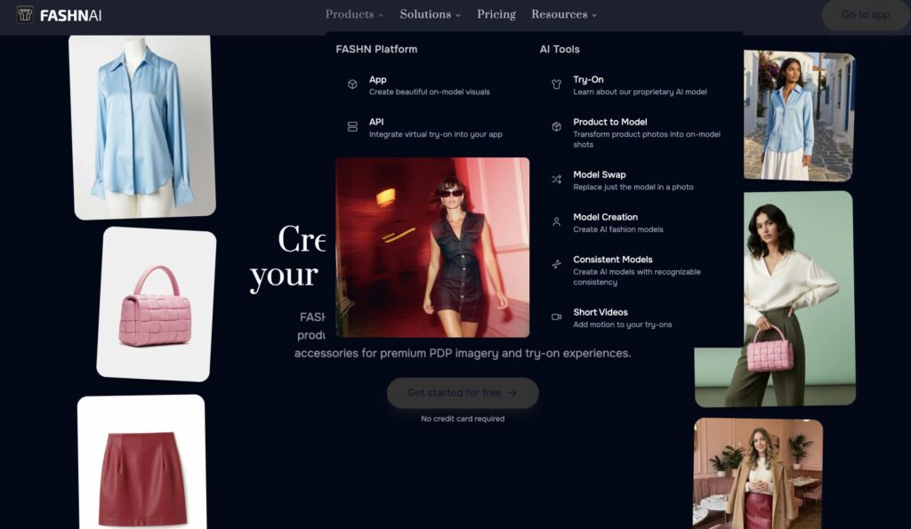Click 'Replace just the model in a photo'
This screenshot has height=529, width=911.
pos(633,187)
